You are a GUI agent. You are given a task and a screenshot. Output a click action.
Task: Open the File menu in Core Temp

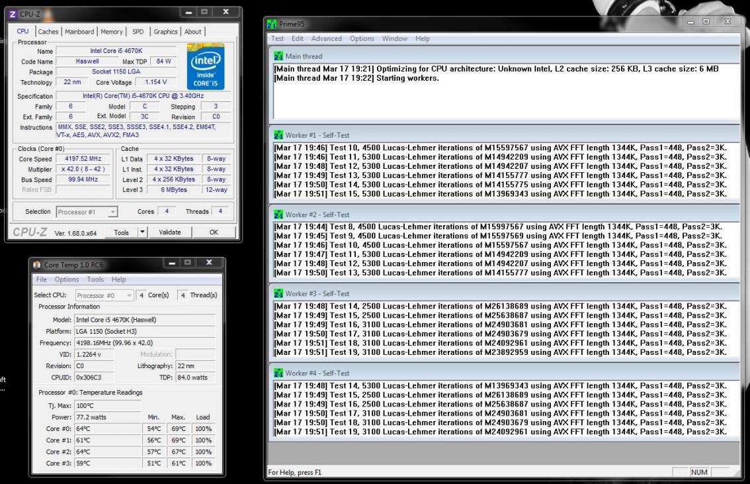(42, 279)
